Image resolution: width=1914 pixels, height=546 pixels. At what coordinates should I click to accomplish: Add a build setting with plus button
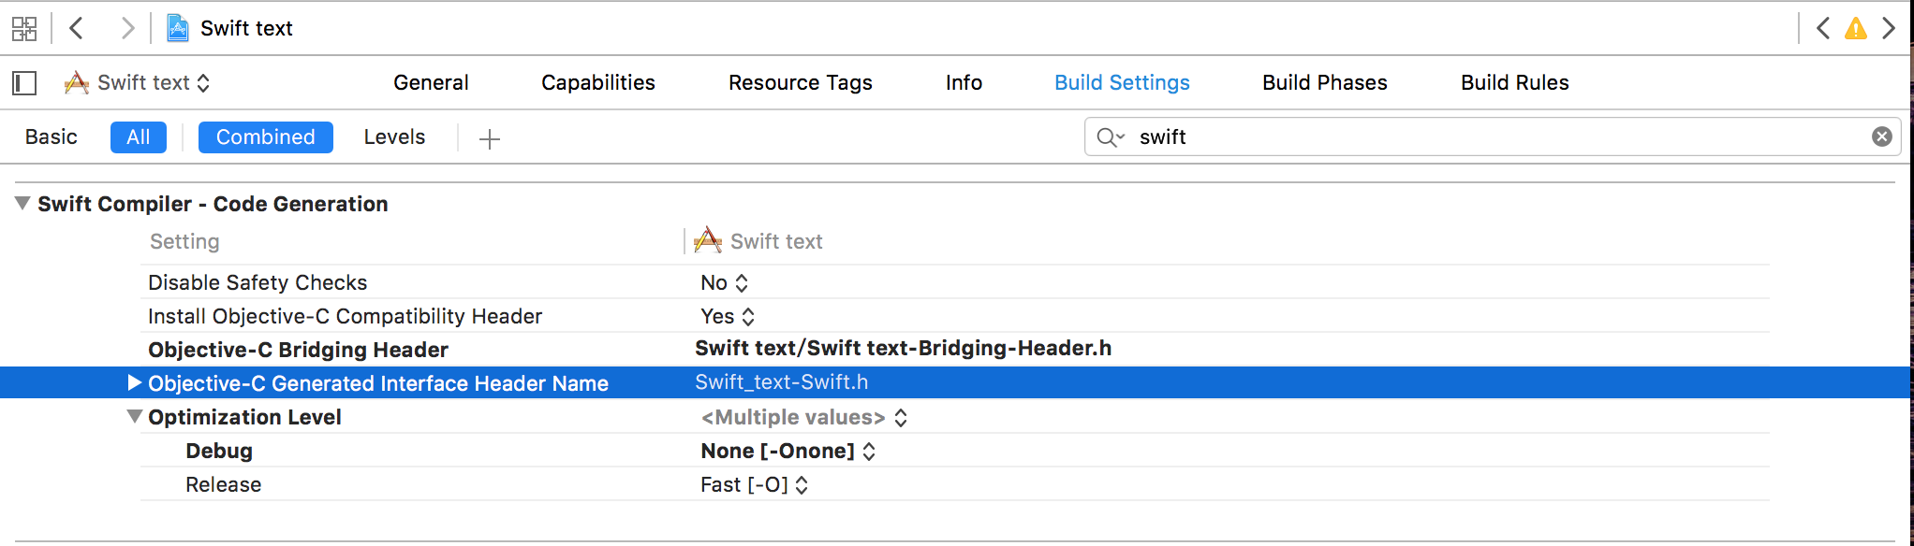[x=490, y=139]
